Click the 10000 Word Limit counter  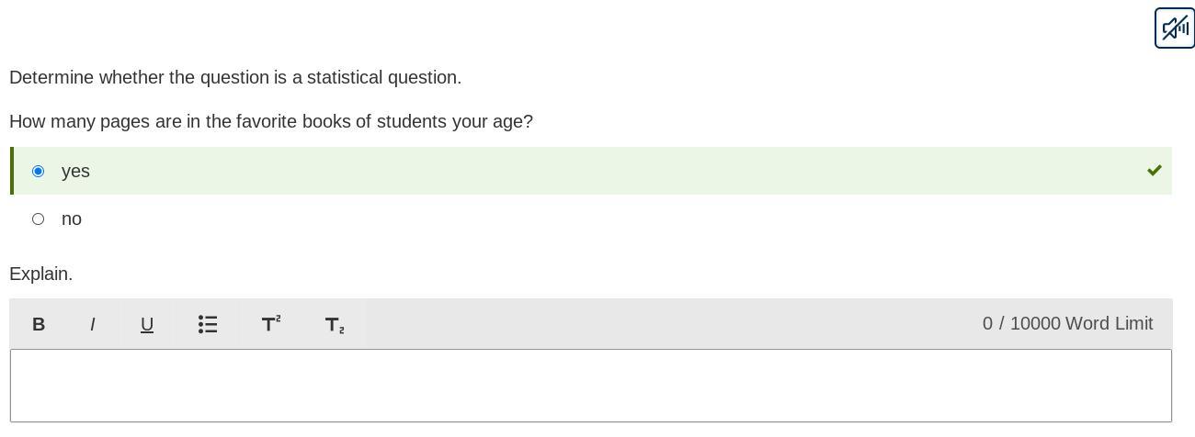point(1067,323)
